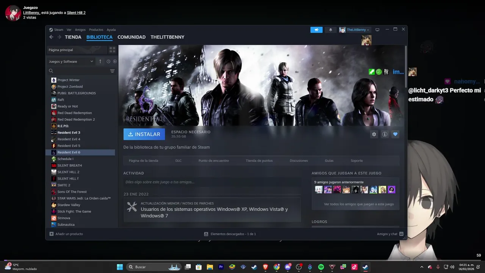This screenshot has width=485, height=273.
Task: Open the Windows Start menu
Action: [x=120, y=267]
